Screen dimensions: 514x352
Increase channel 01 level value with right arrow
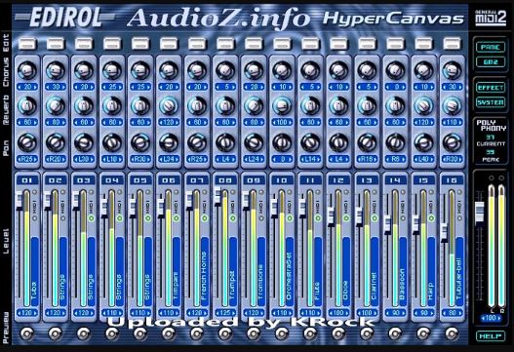point(35,313)
